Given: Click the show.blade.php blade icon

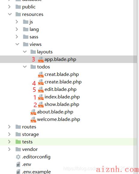Looking at the screenshot, I should coord(41,104).
